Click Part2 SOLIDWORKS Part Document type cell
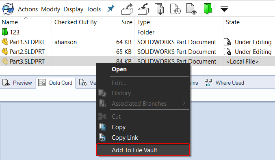275x160 pixels. pyautogui.click(x=177, y=52)
